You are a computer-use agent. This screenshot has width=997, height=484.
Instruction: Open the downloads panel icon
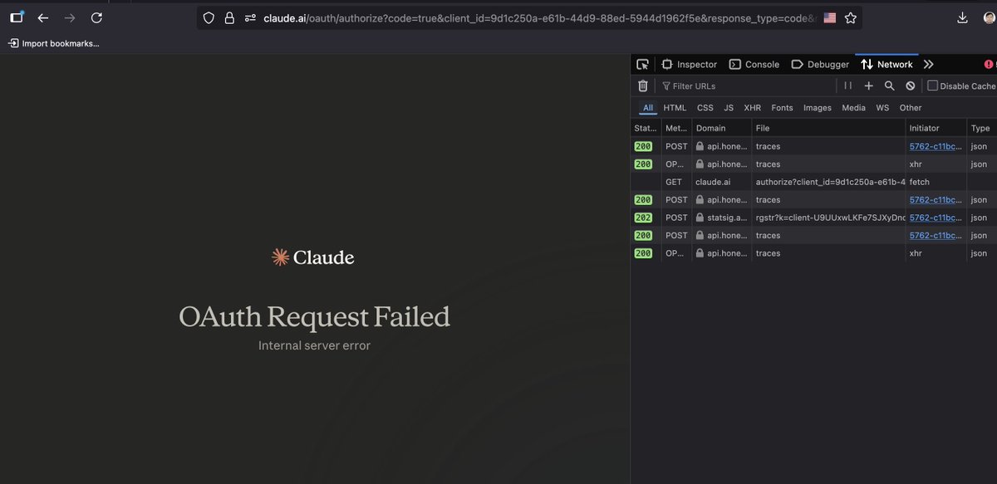tap(962, 17)
